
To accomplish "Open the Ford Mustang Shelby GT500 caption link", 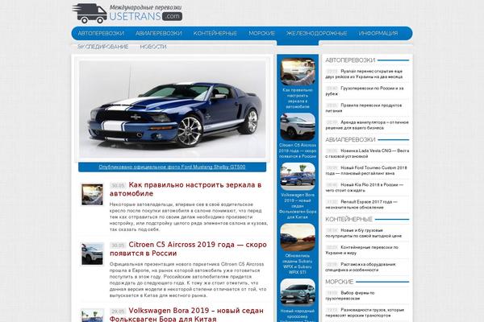I will click(172, 167).
